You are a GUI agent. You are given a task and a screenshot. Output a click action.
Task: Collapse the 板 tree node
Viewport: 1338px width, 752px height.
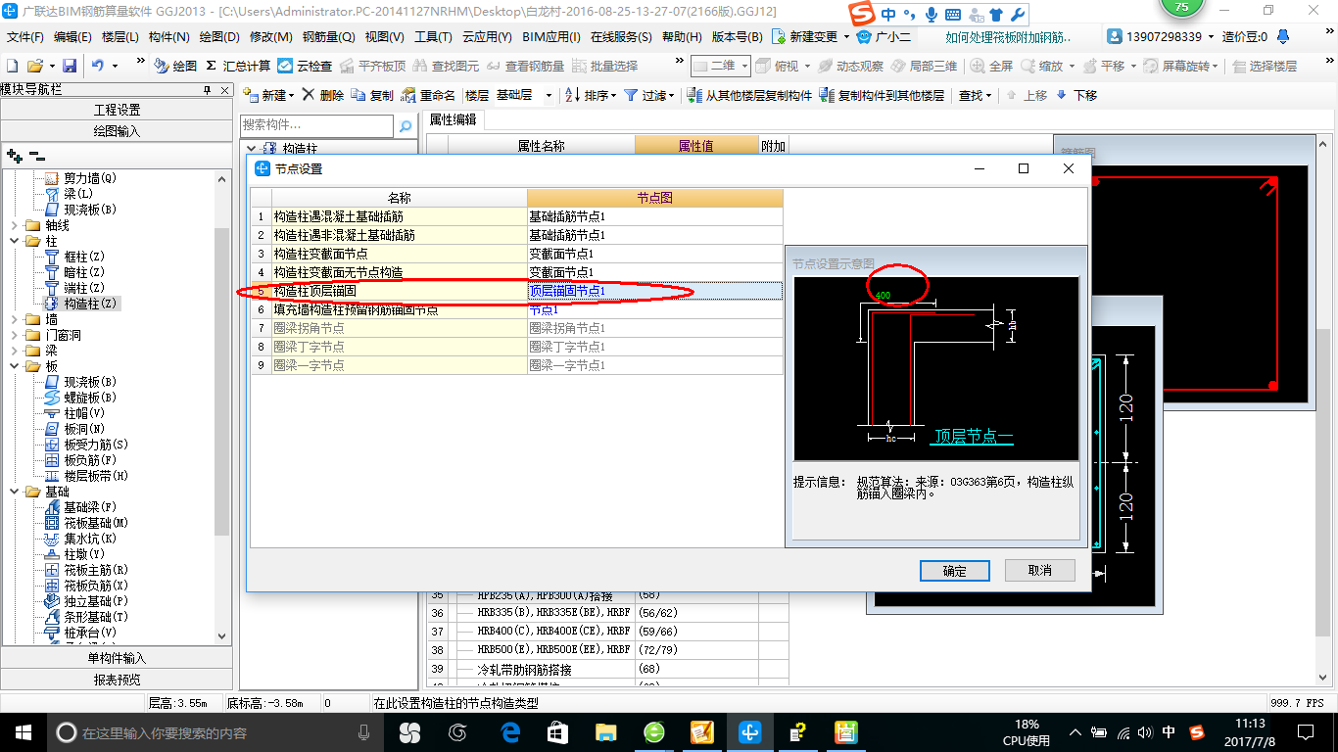pyautogui.click(x=14, y=366)
